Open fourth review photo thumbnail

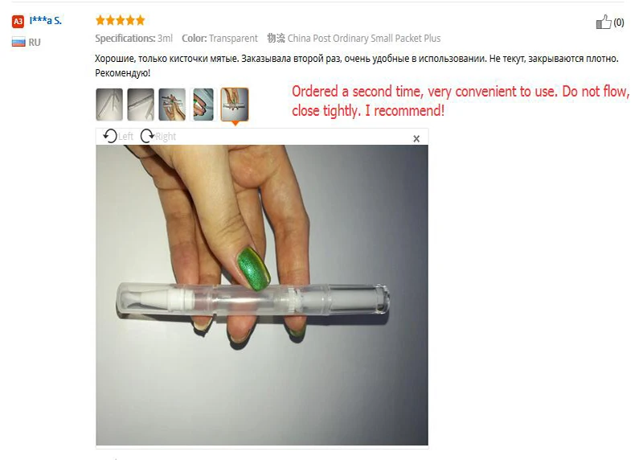click(203, 105)
